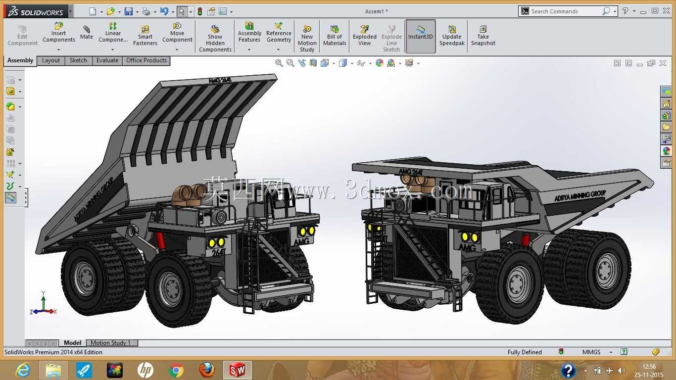Open Bill of Materials
The height and width of the screenshot is (380, 676).
pos(335,36)
